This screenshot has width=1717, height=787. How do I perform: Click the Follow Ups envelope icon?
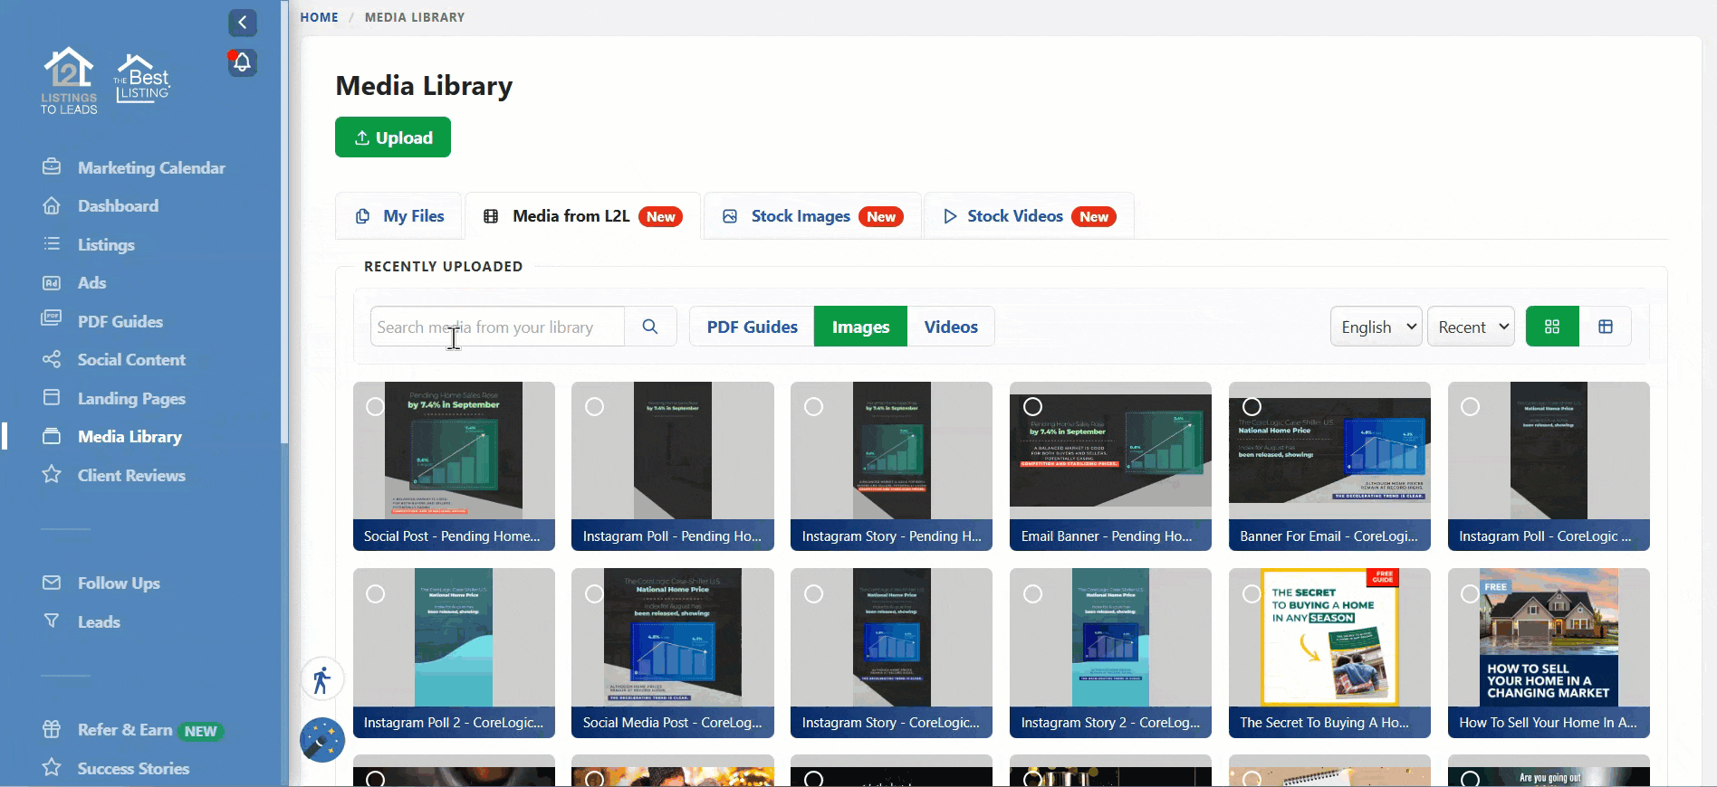click(x=52, y=583)
